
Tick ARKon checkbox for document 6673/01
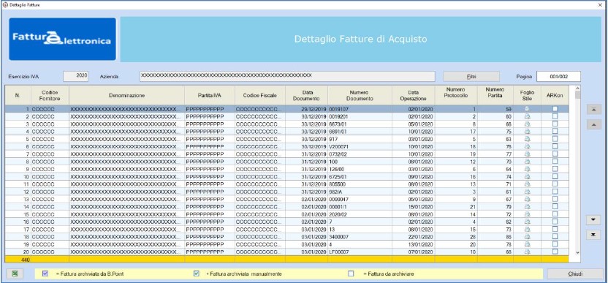coord(555,124)
